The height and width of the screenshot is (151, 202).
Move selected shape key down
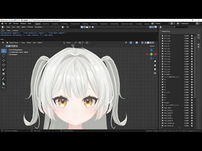tap(199, 47)
